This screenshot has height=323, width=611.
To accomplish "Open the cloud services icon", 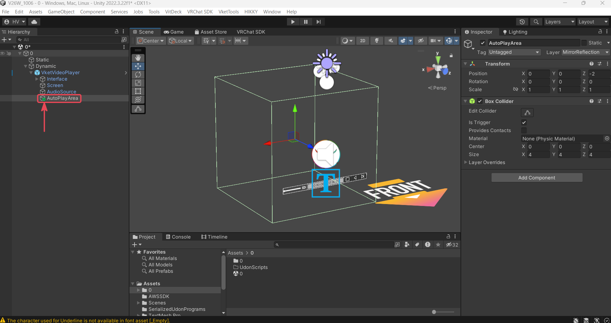I will [34, 22].
